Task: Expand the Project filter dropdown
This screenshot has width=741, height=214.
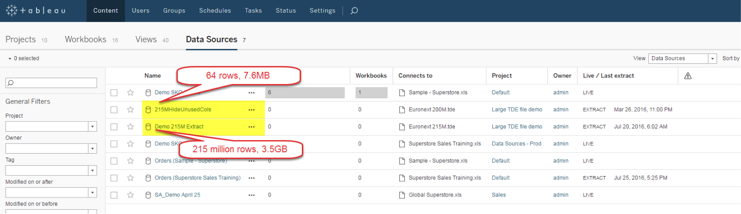Action: coord(93,126)
